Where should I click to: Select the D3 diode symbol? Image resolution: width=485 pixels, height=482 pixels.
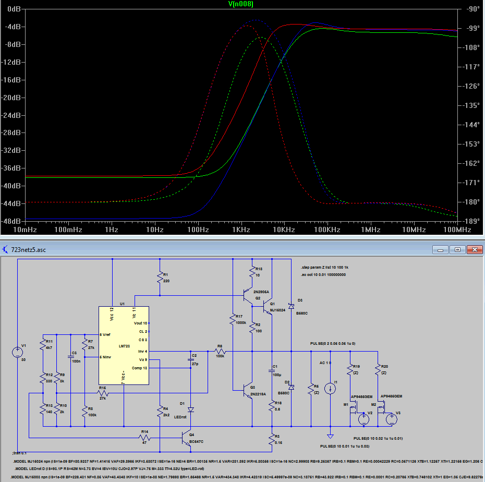coord(291,306)
